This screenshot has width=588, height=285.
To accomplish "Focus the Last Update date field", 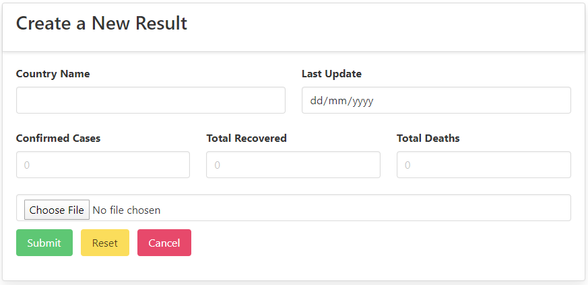I will tap(436, 100).
